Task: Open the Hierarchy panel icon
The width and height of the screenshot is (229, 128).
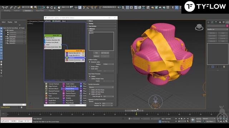Action: [216, 22]
